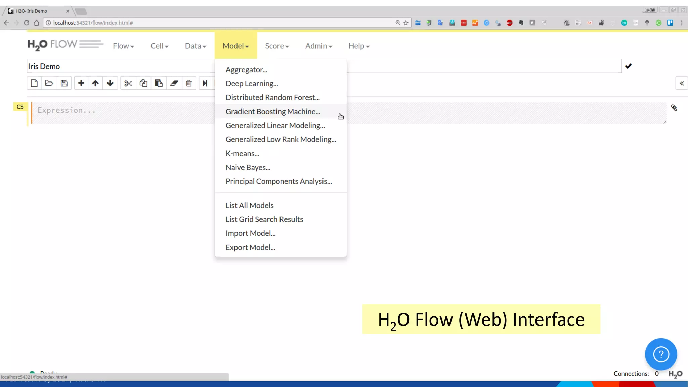
Task: Insert a new cell with the plus icon
Action: 81,83
